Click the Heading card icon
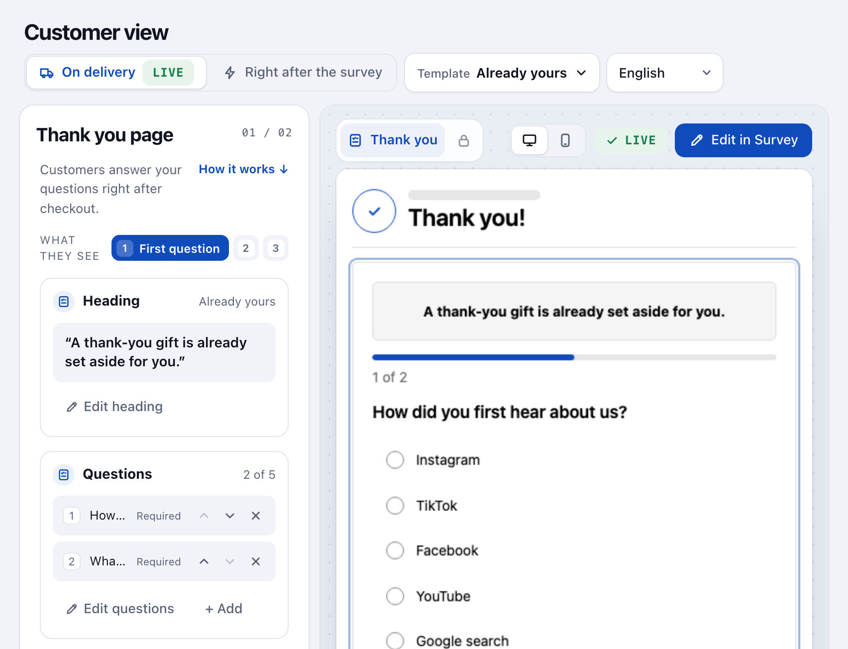This screenshot has width=848, height=649. click(64, 301)
